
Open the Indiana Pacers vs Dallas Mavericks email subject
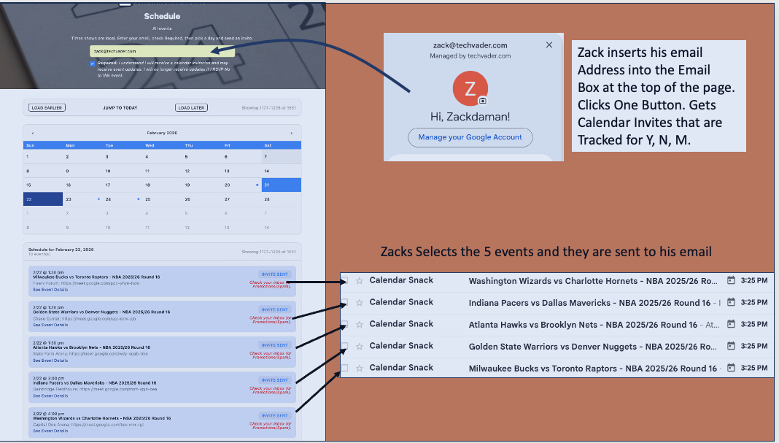tap(589, 303)
